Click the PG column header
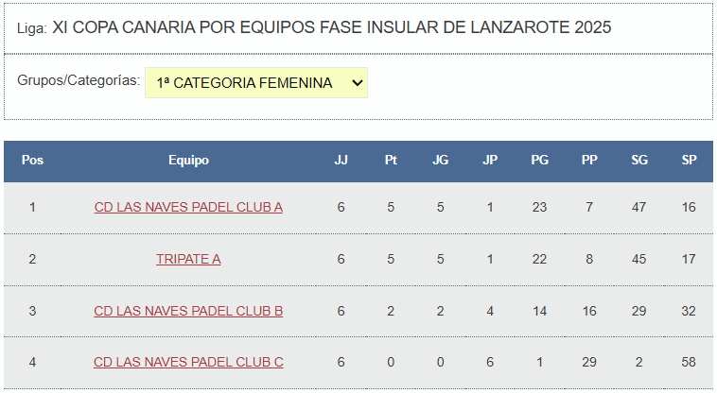 point(539,161)
